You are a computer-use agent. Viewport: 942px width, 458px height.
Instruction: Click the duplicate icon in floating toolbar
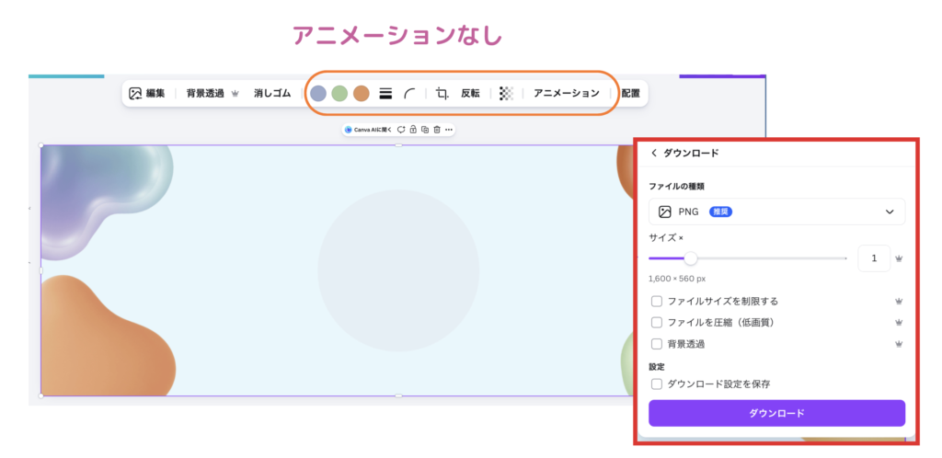click(x=425, y=130)
